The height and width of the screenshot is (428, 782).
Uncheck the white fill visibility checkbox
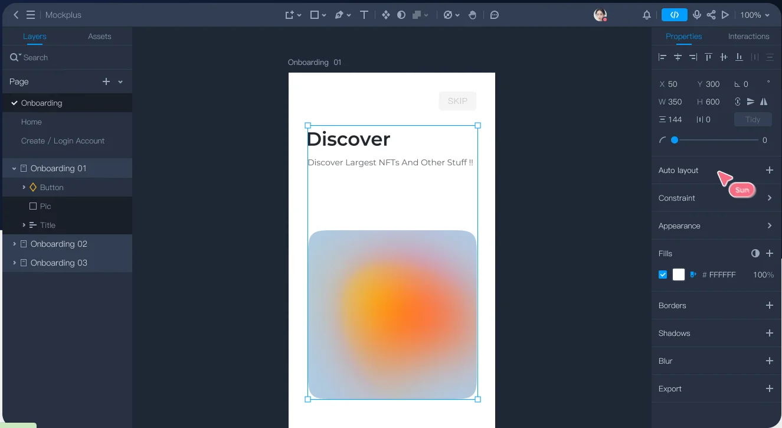[x=663, y=275]
